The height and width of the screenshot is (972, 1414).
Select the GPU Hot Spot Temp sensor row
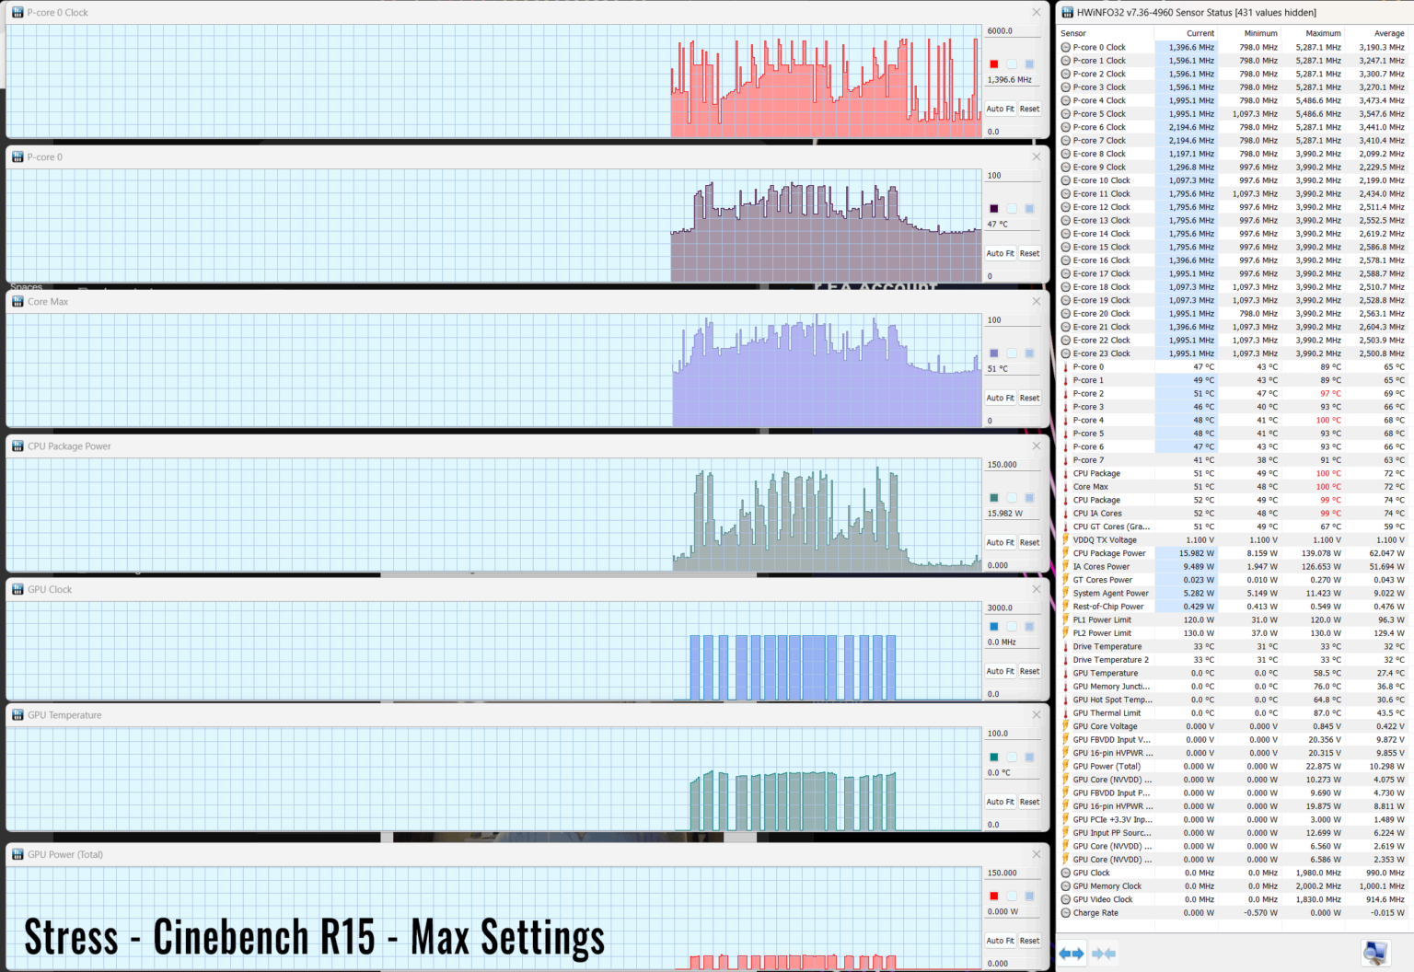point(1112,700)
